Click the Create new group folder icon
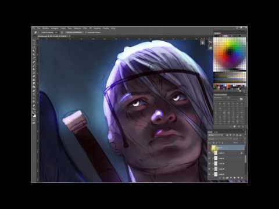 point(235,178)
